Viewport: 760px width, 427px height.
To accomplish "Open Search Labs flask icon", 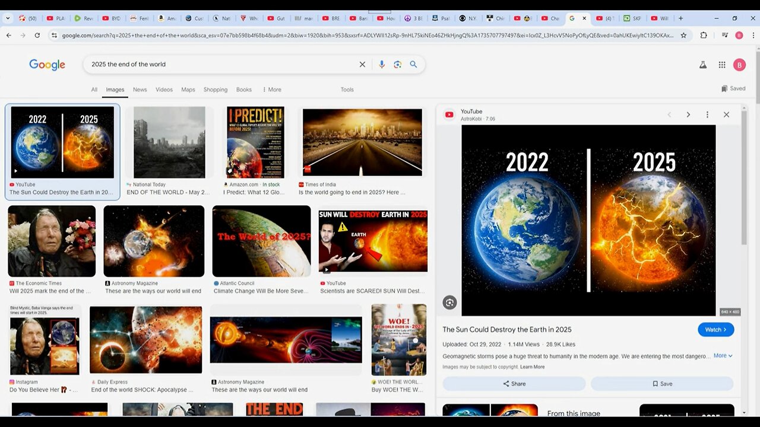I will click(x=703, y=65).
